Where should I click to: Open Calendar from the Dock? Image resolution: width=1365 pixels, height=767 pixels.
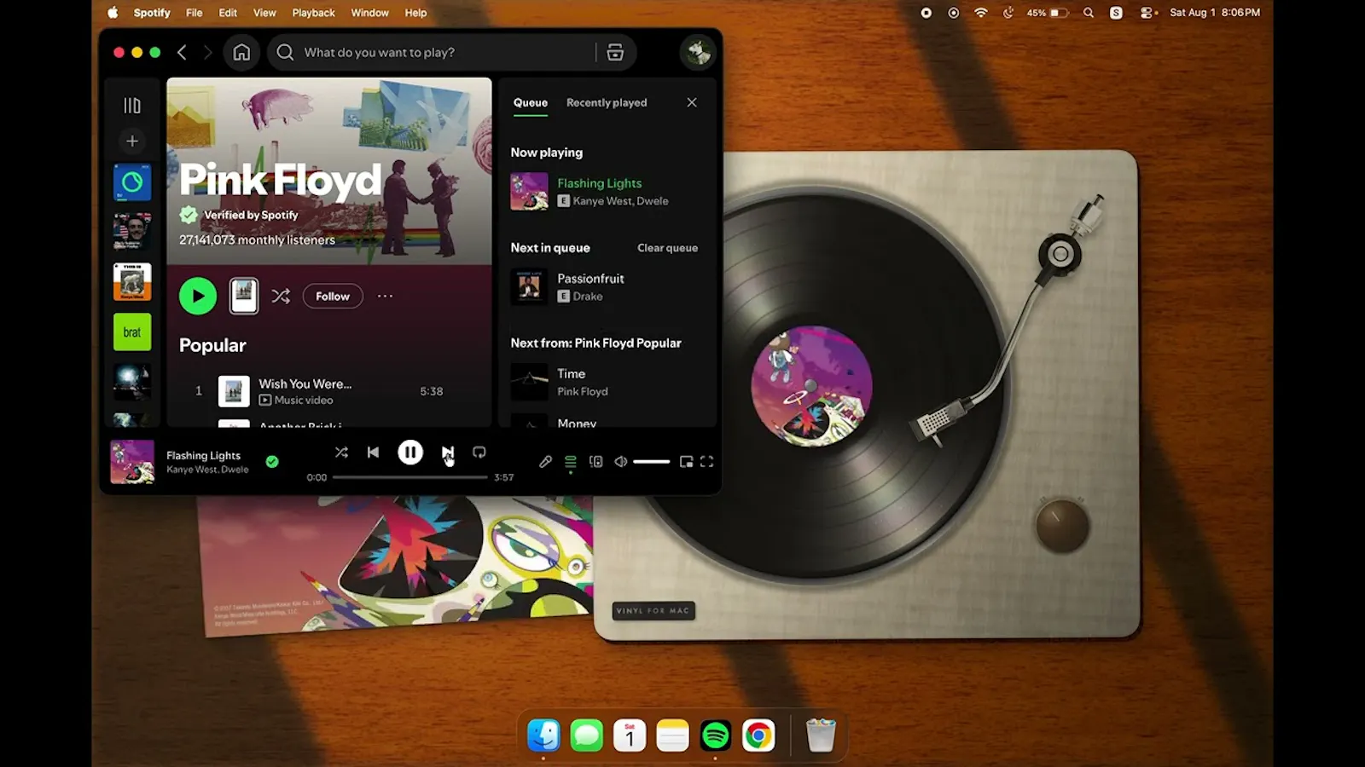630,735
